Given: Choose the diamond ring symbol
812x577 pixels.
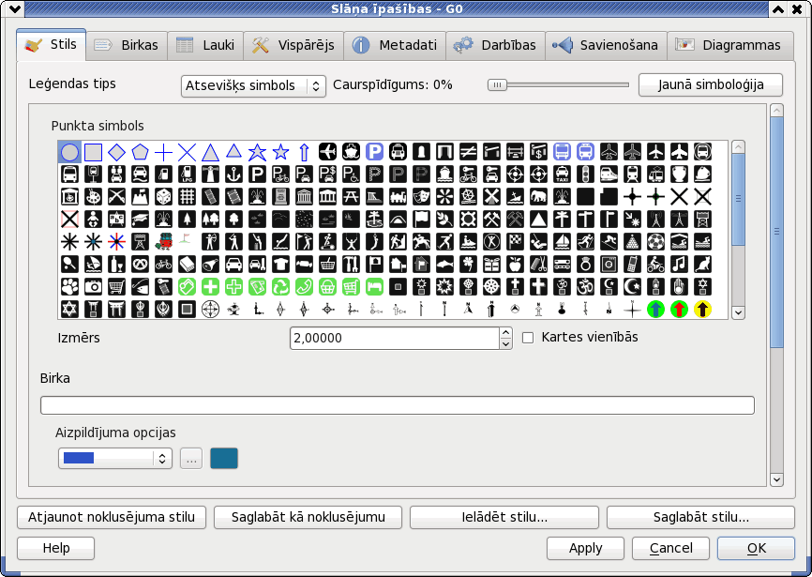Looking at the screenshot, I should (x=586, y=265).
